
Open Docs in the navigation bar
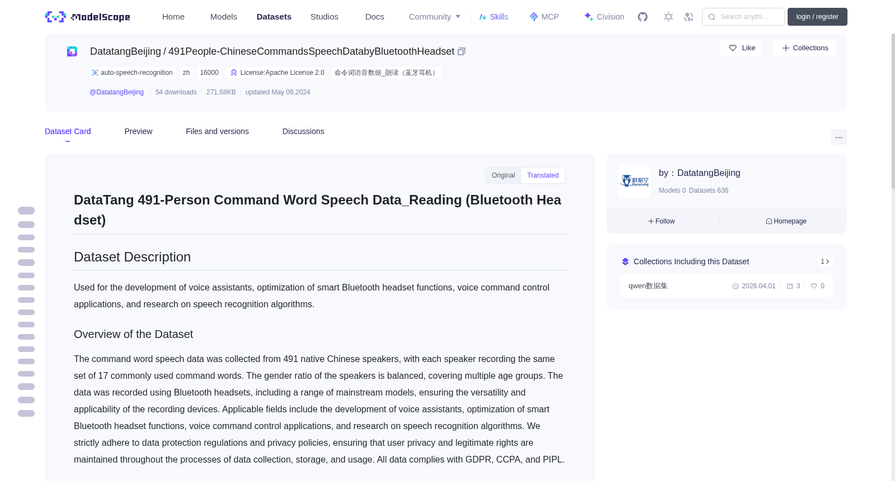[x=375, y=17]
